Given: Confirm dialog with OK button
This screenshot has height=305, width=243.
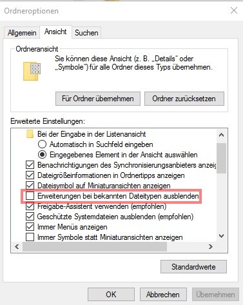Looking at the screenshot, I should 111,295.
